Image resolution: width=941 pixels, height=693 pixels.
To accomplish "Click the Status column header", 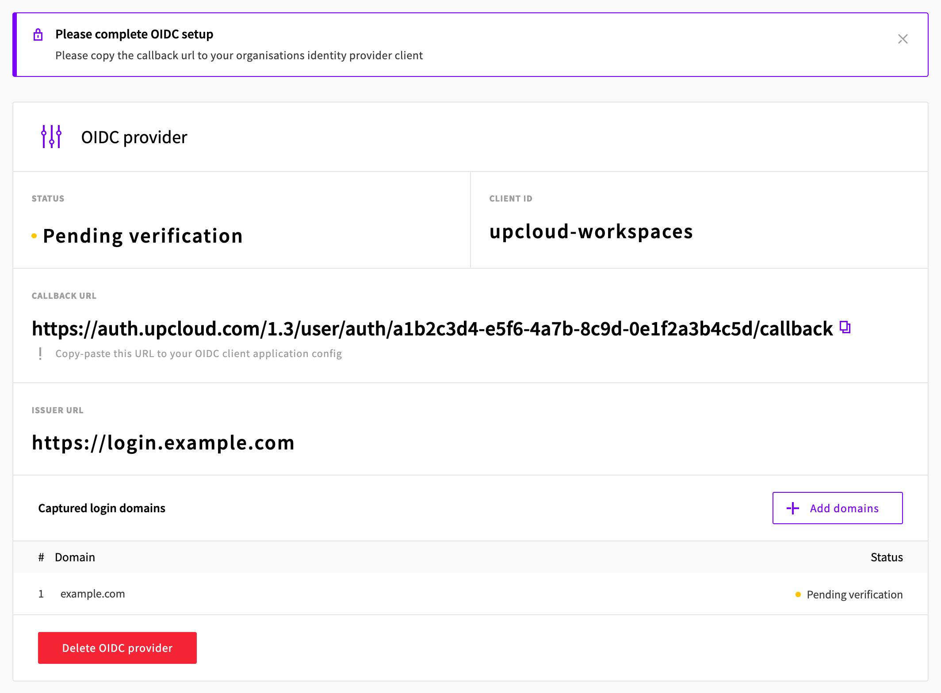I will (887, 557).
